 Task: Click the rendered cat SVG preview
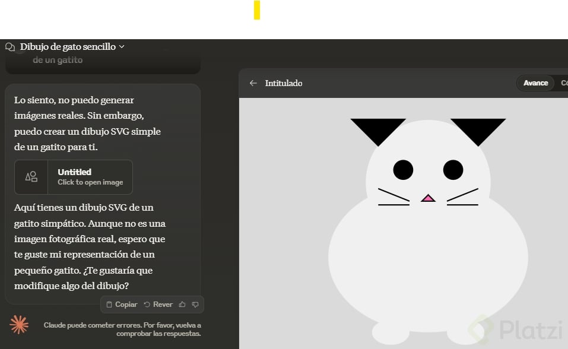tap(428, 231)
